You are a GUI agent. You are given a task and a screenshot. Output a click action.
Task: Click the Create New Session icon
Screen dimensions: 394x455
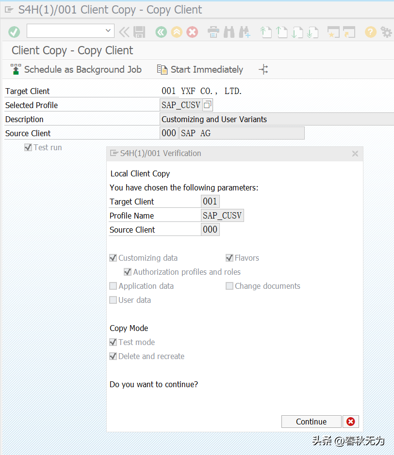333,32
